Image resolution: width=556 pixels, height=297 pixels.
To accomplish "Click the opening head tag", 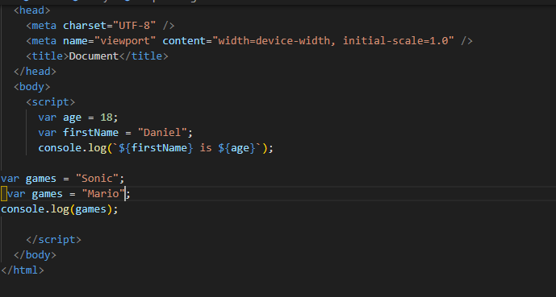I will [32, 10].
